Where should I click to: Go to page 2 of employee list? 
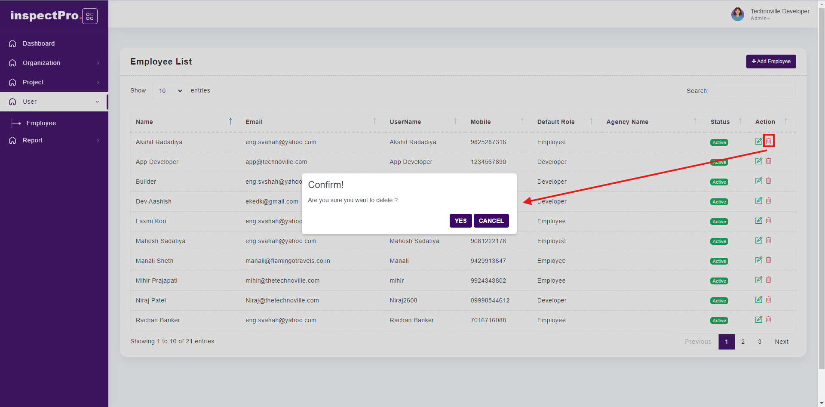tap(743, 342)
